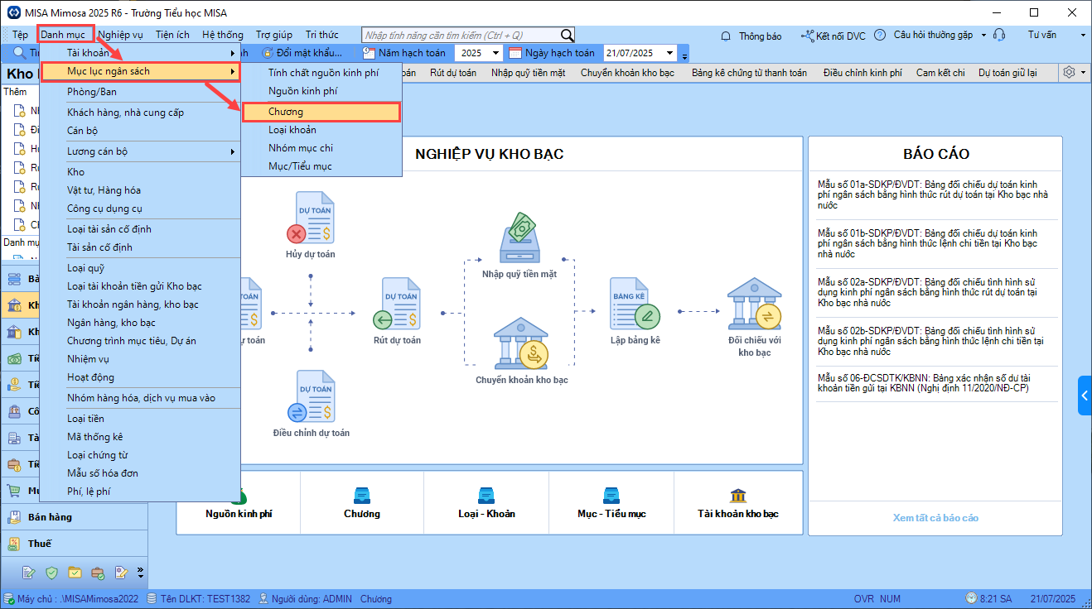Click the green shield icon in sidebar footer
The height and width of the screenshot is (609, 1092).
coord(51,572)
